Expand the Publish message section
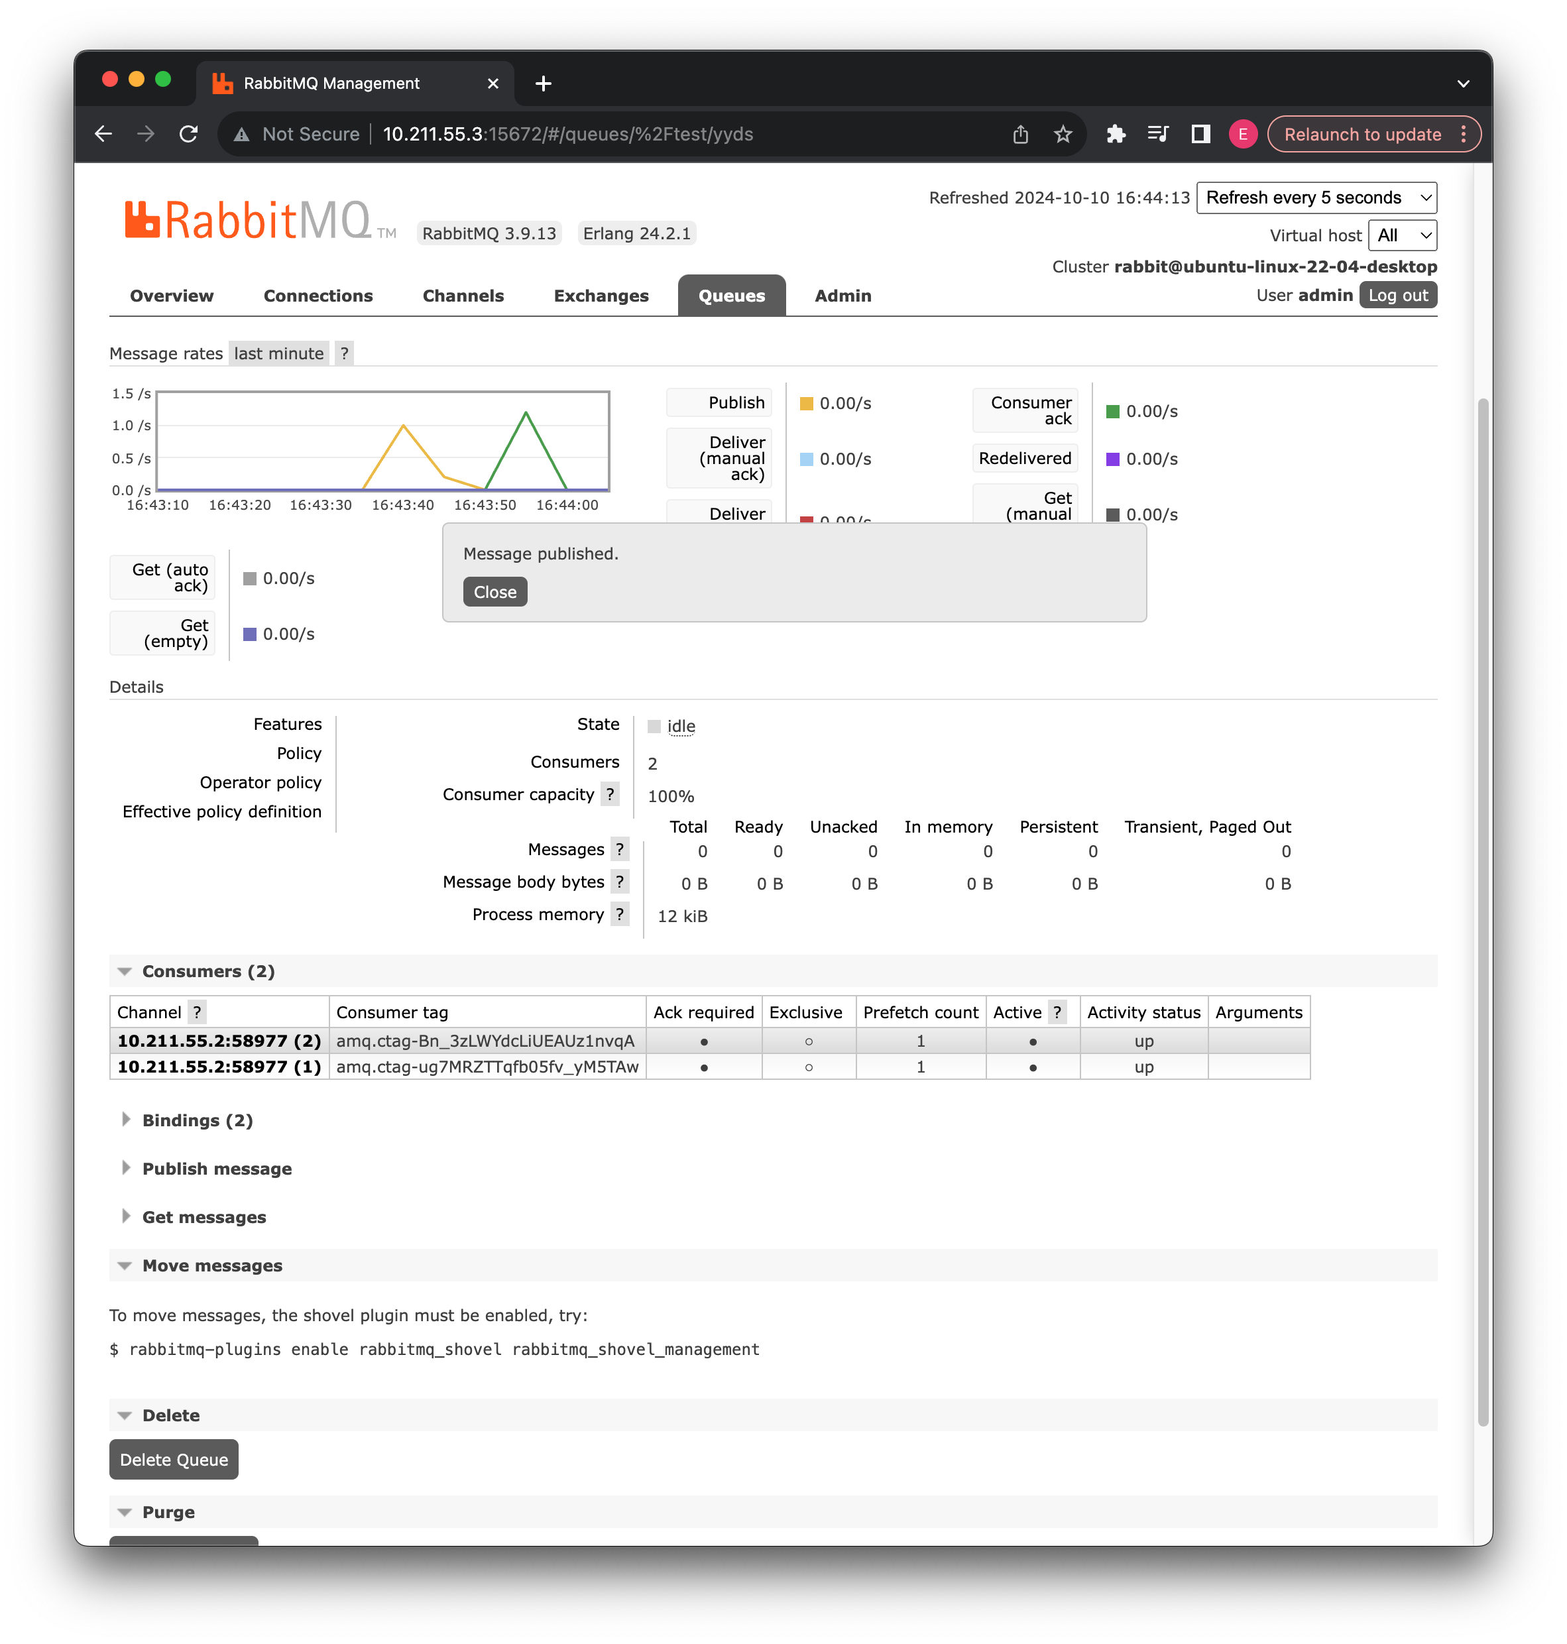The image size is (1567, 1644). coord(217,1169)
